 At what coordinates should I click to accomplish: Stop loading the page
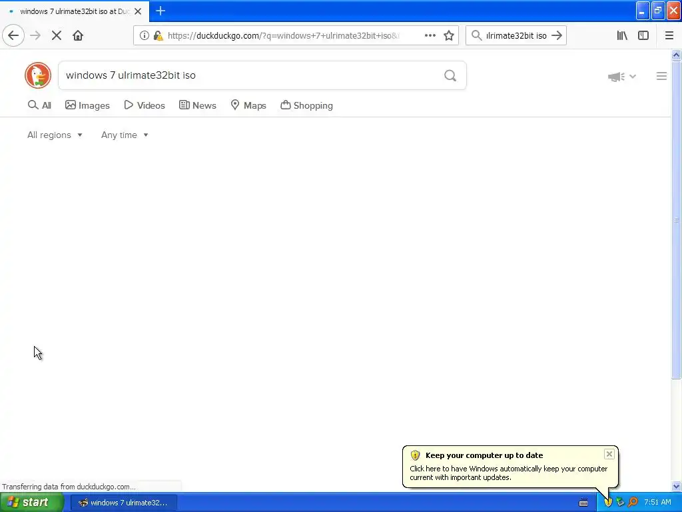coord(57,36)
